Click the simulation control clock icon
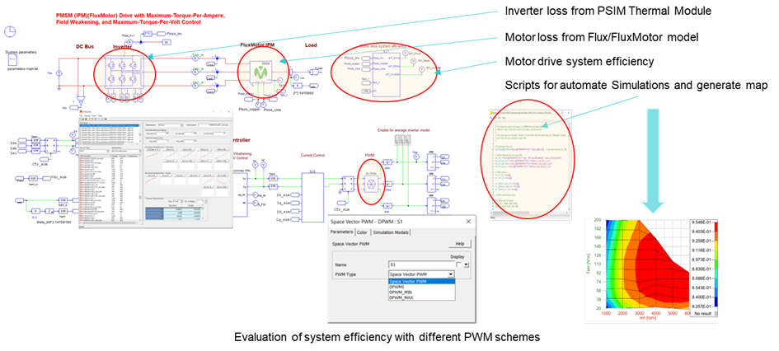 tap(10, 31)
